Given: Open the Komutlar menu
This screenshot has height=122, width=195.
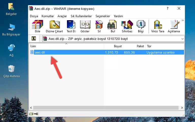Looking at the screenshot, I should pyautogui.click(x=48, y=16).
